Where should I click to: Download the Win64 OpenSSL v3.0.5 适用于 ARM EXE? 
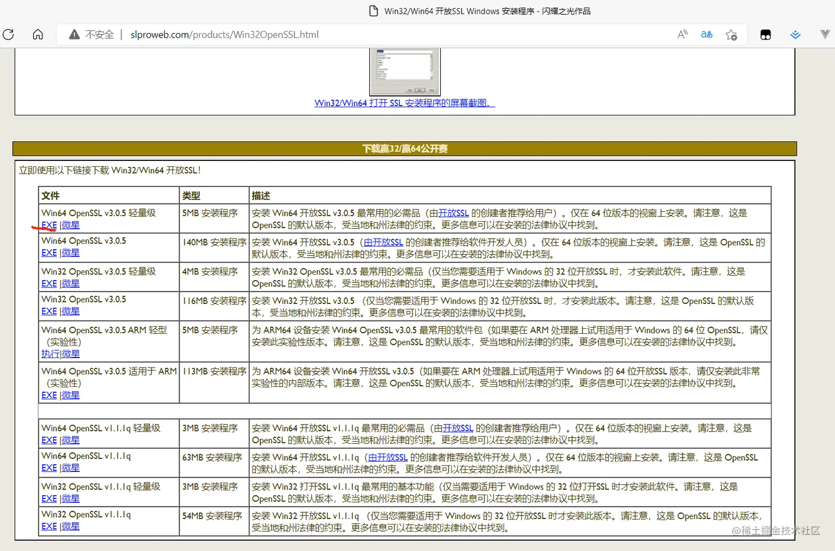[49, 395]
